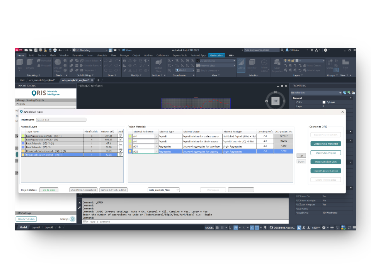Image resolution: width=371 pixels, height=278 pixels.
Task: Click the Import/Update Carbon button
Action: pyautogui.click(x=325, y=171)
